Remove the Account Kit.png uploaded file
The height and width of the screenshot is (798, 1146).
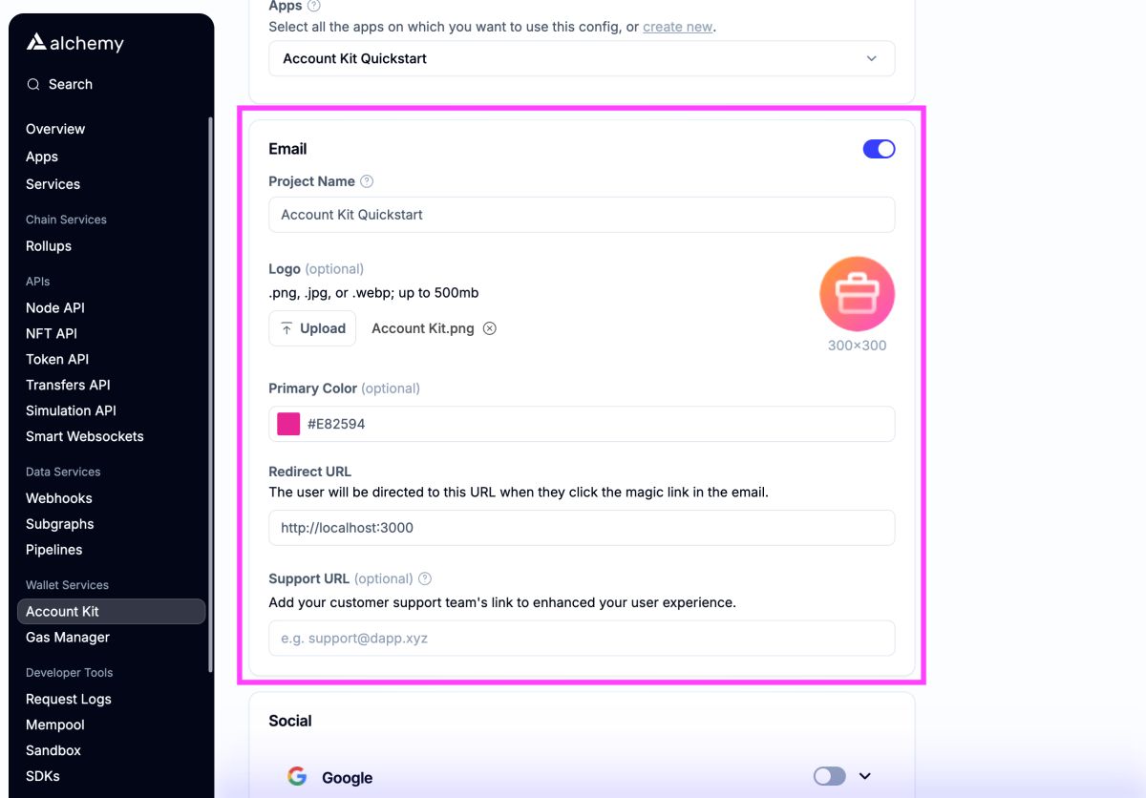[490, 328]
